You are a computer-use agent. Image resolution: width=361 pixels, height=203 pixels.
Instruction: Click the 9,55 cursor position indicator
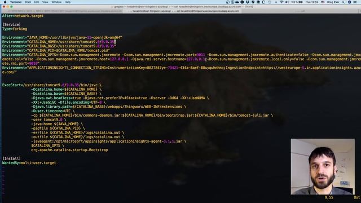(x=329, y=197)
